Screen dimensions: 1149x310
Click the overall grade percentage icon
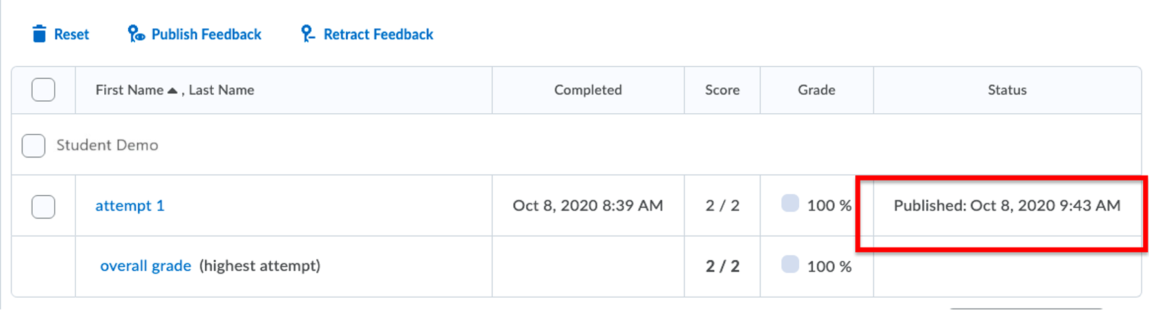(790, 264)
